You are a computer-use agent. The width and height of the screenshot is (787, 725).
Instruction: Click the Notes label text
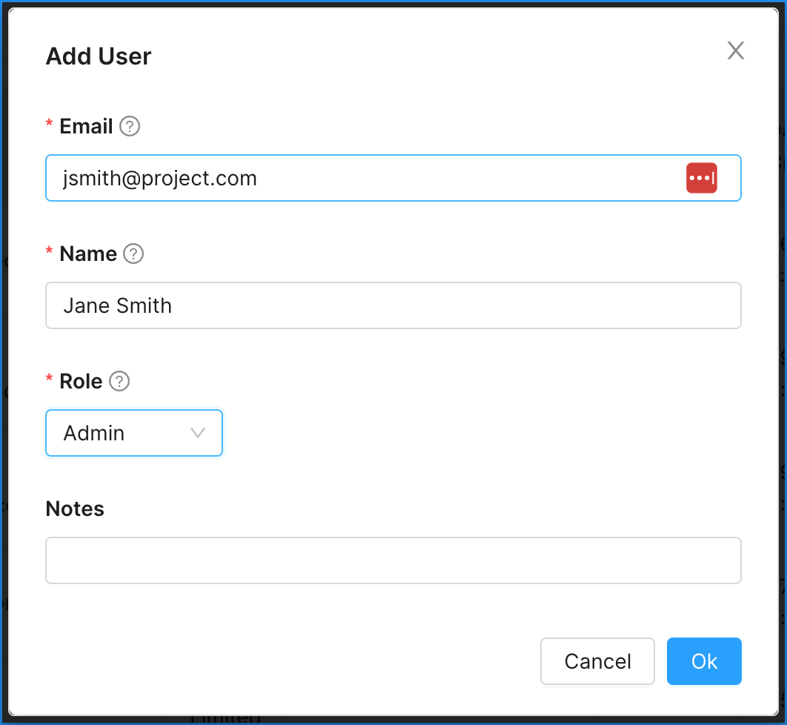[x=75, y=509]
